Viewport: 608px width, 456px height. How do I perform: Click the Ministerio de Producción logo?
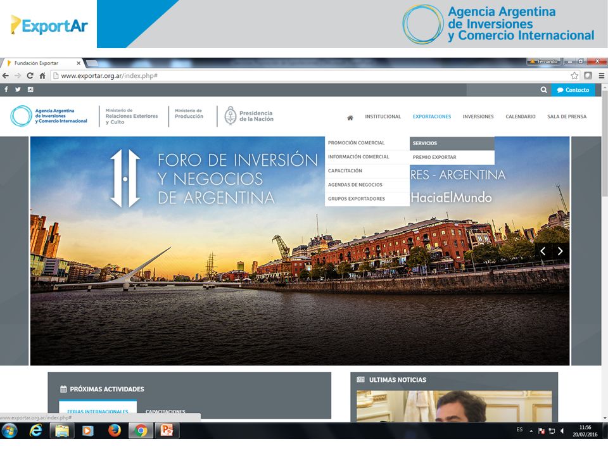[x=189, y=113]
